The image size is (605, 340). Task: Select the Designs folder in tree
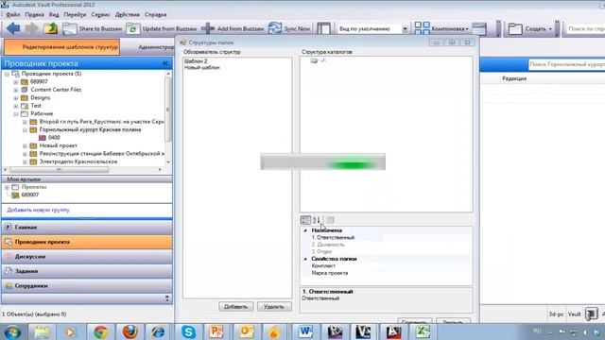(40, 97)
